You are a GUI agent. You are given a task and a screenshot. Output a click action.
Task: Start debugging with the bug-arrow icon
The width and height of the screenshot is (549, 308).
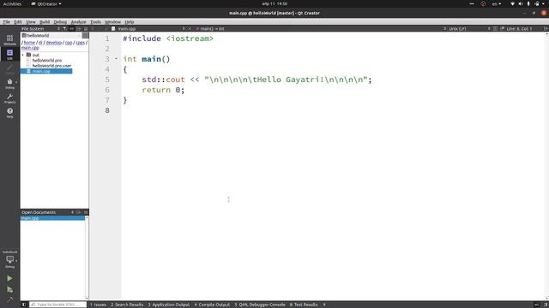pos(9,289)
